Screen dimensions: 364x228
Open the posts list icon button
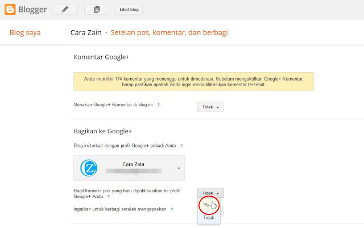[x=97, y=10]
